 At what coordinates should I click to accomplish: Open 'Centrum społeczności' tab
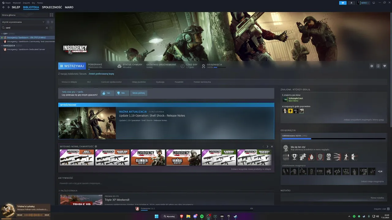click(x=111, y=82)
